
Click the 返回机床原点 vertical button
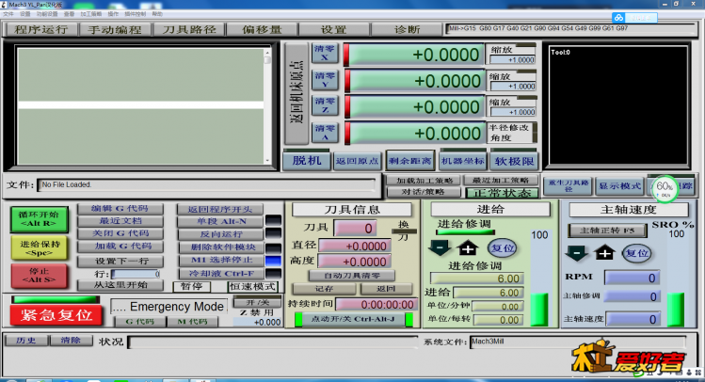(296, 93)
